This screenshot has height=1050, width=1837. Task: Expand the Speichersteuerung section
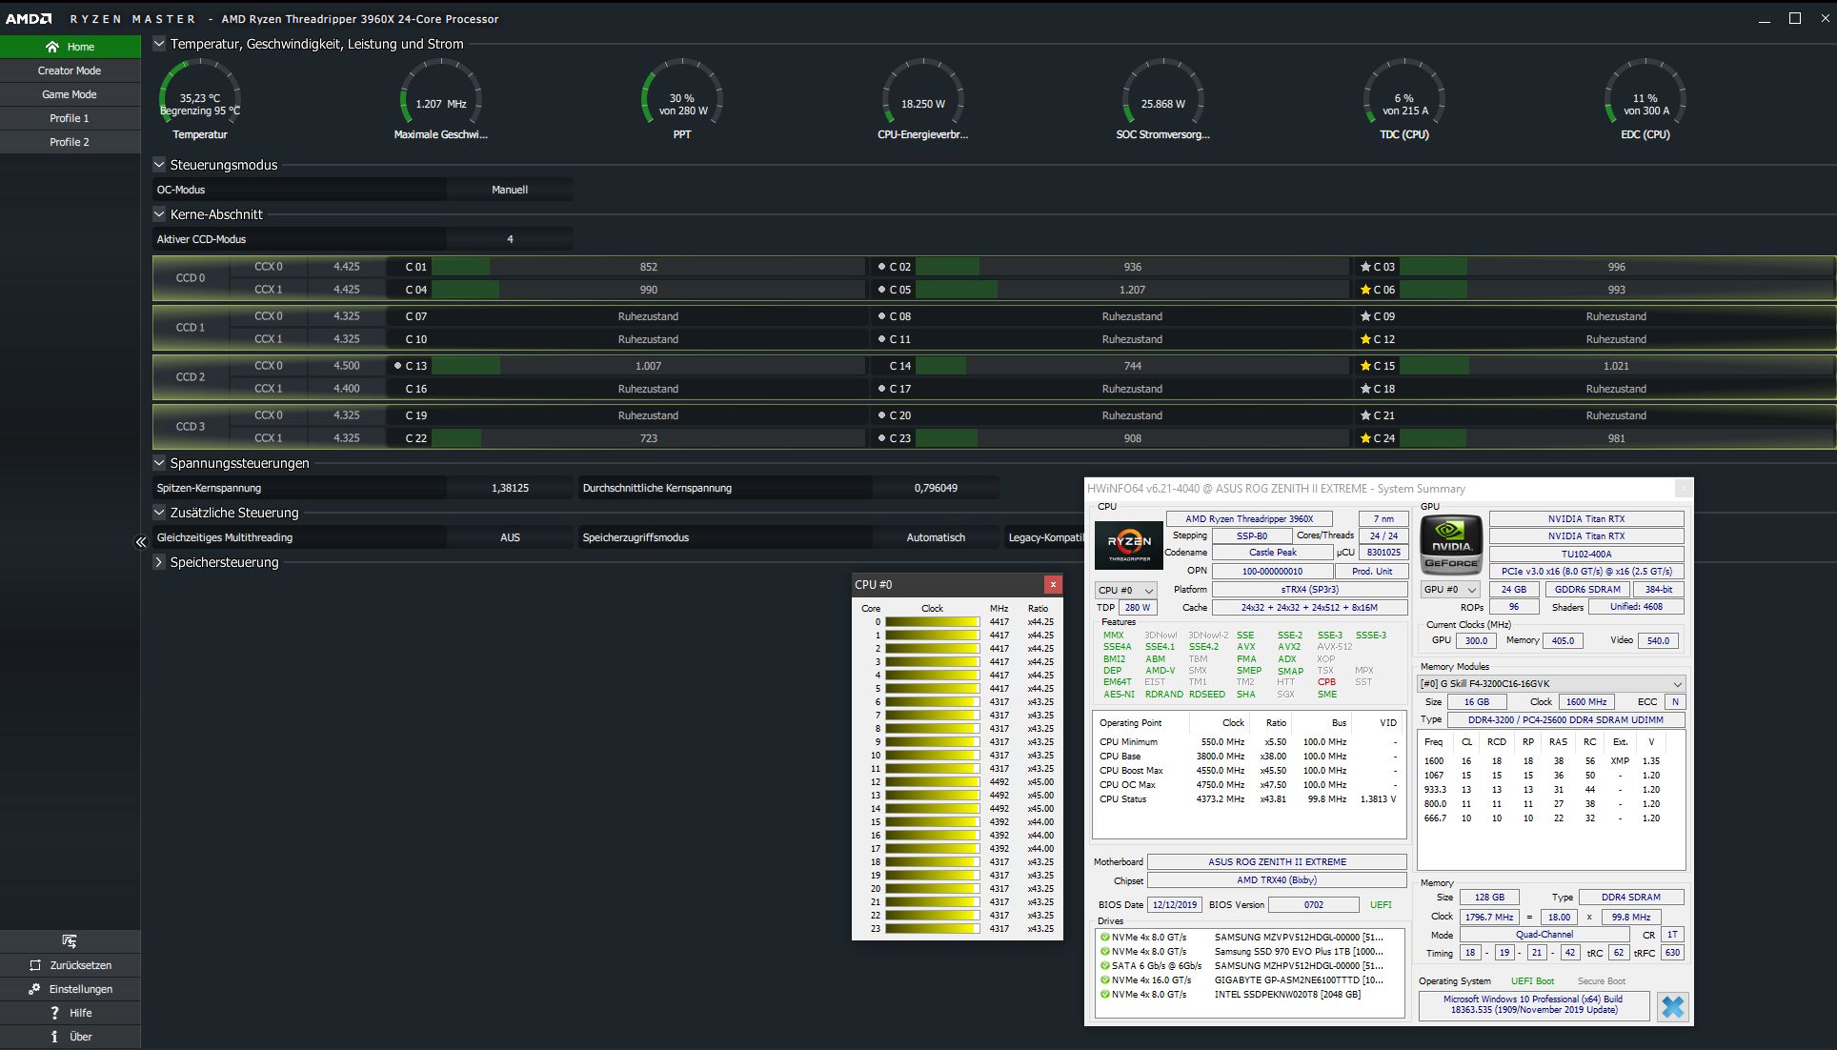tap(159, 562)
